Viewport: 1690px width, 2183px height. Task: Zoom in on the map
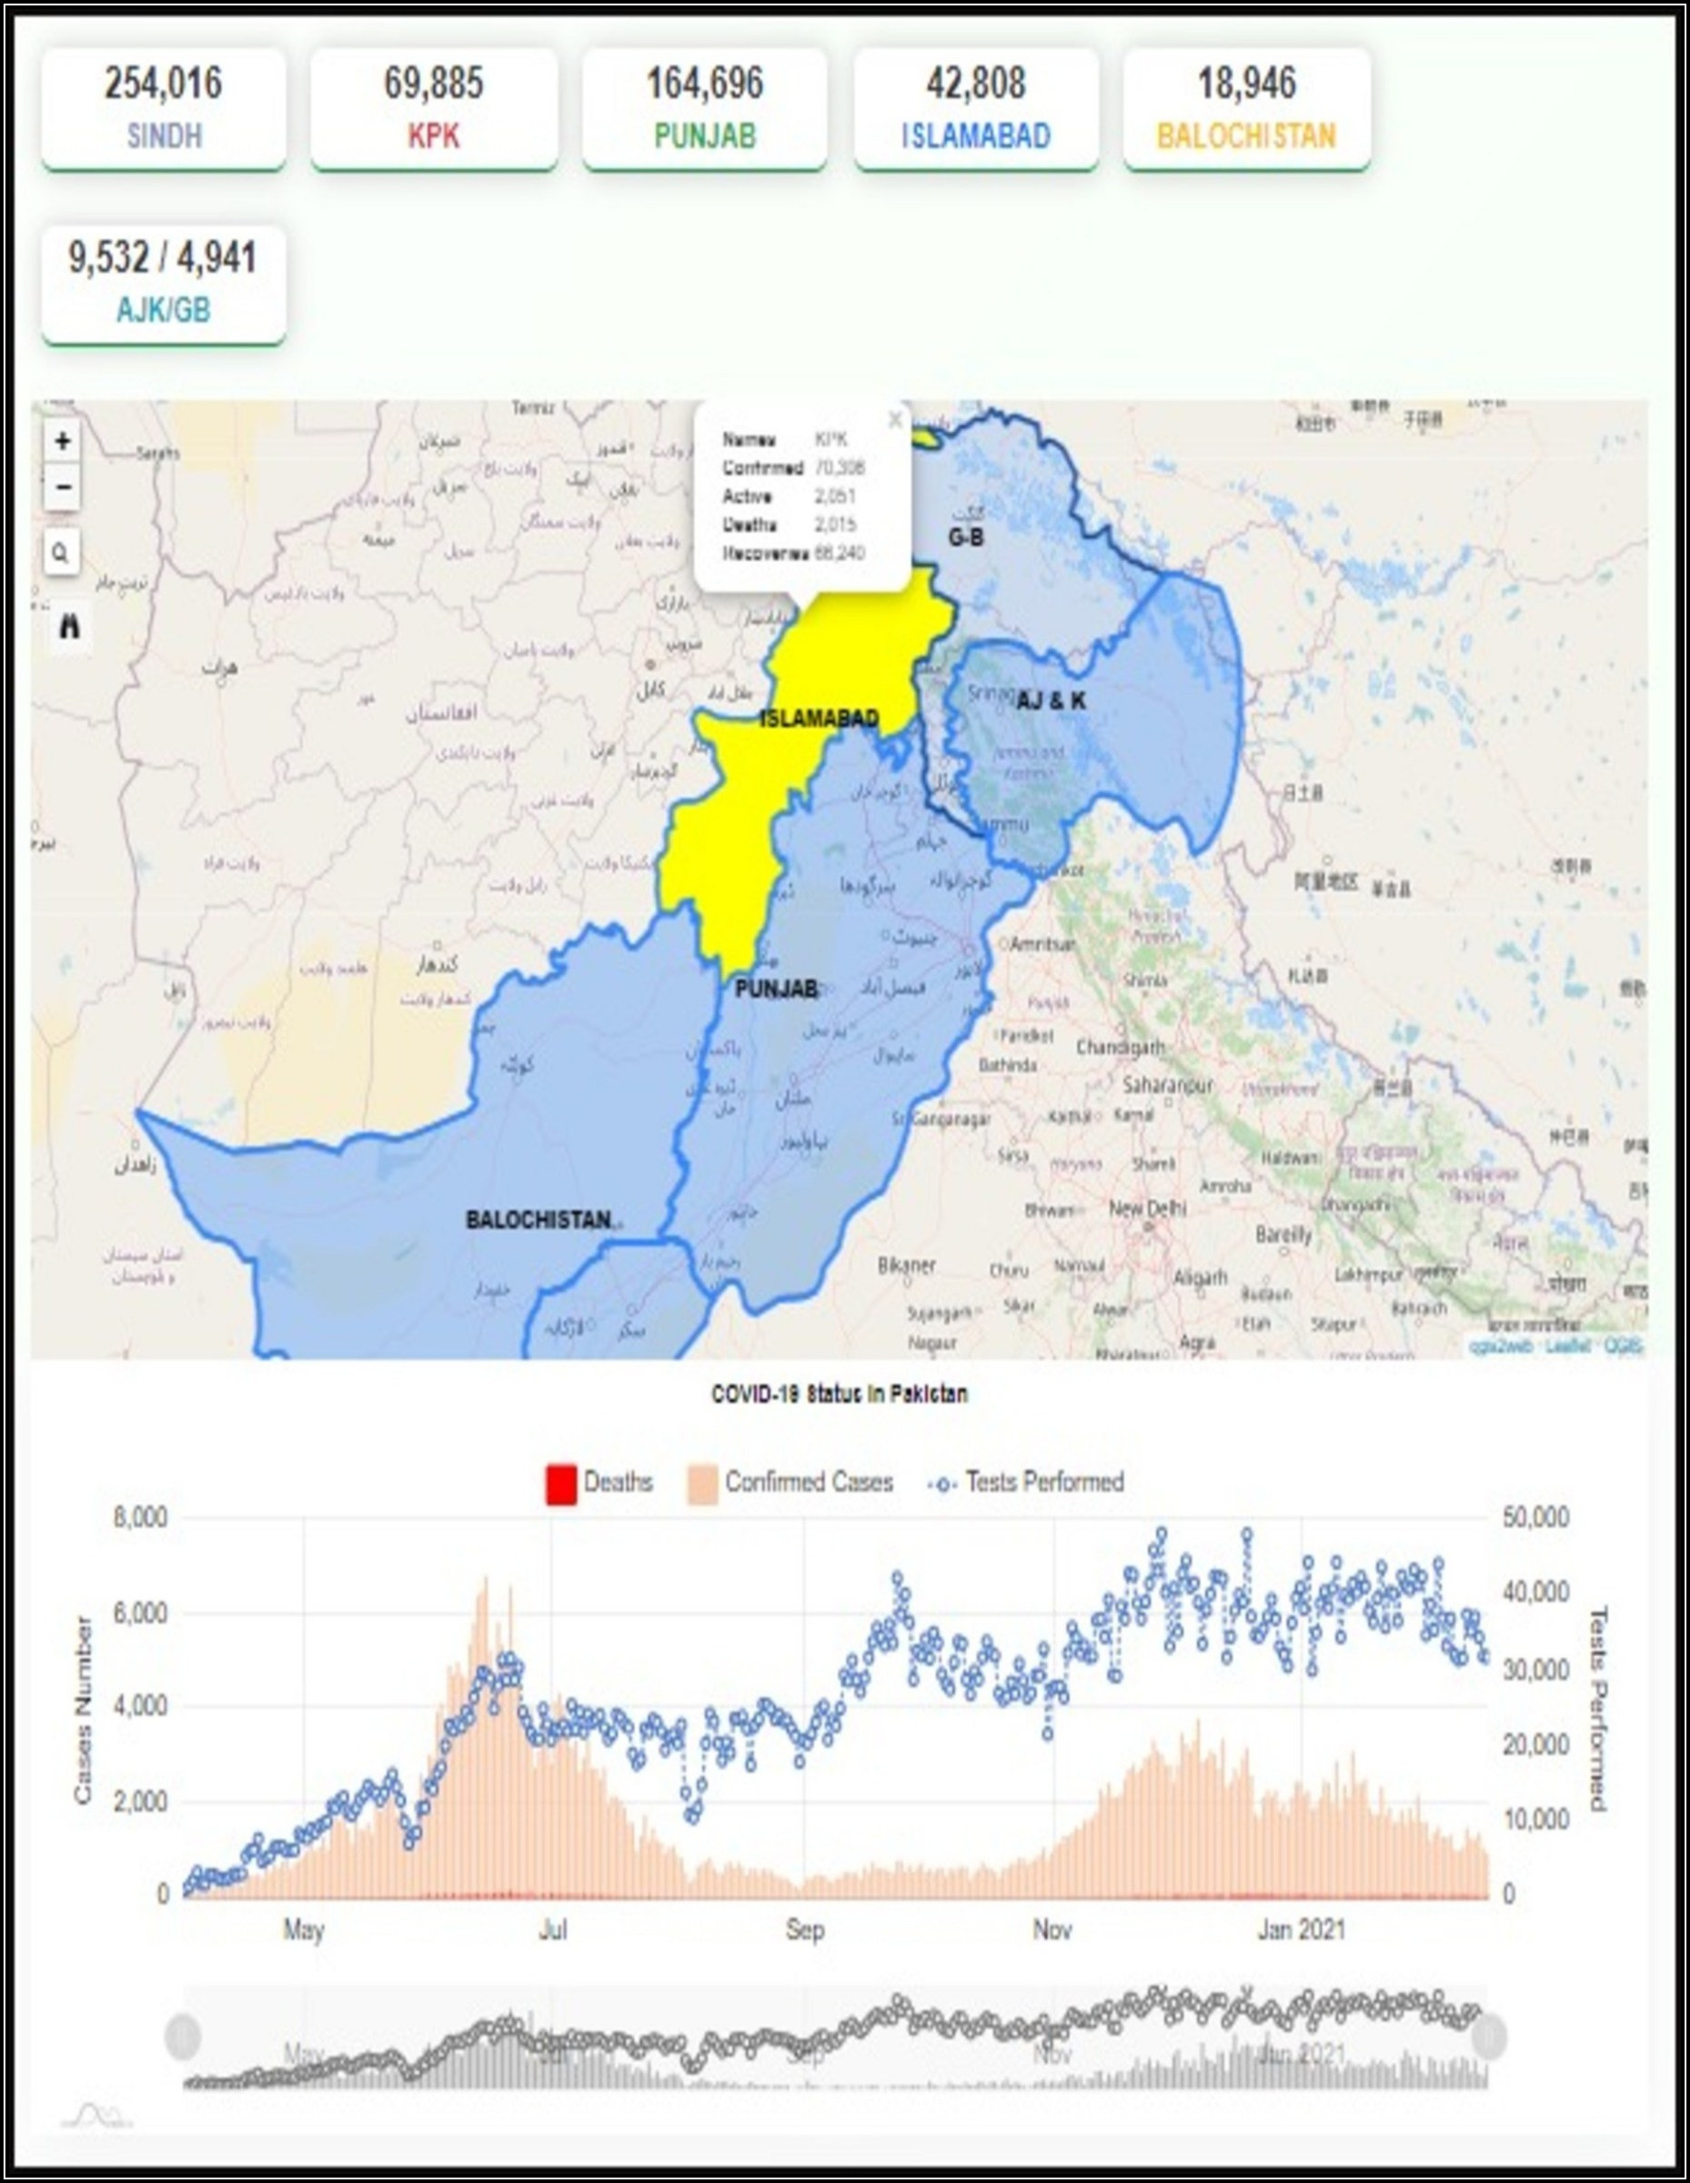pos(62,441)
